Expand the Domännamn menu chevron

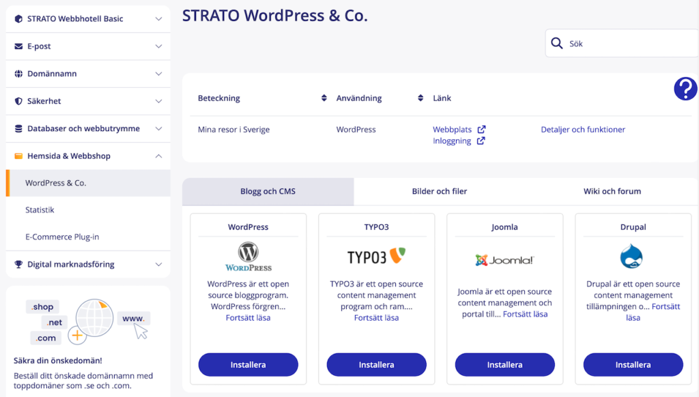pyautogui.click(x=158, y=74)
